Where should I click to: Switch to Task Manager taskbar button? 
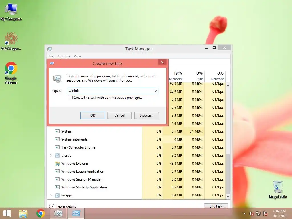[x=58, y=213]
